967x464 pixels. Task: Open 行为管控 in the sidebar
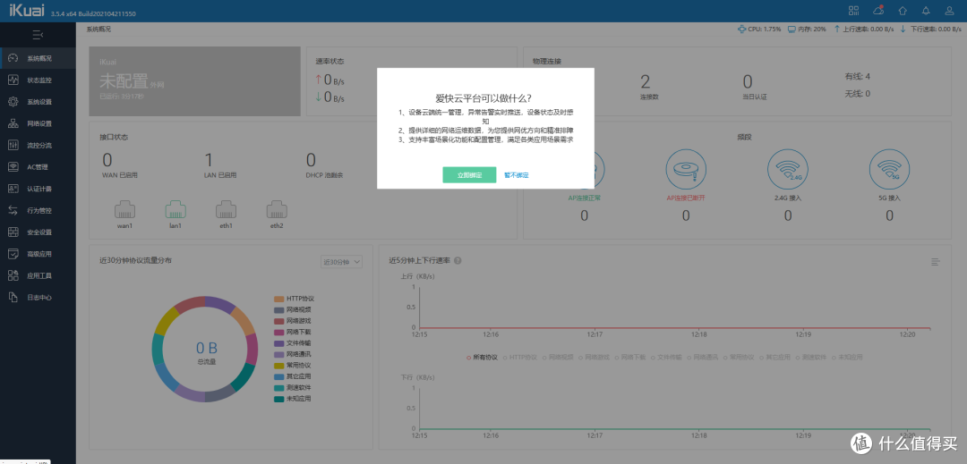(x=39, y=210)
